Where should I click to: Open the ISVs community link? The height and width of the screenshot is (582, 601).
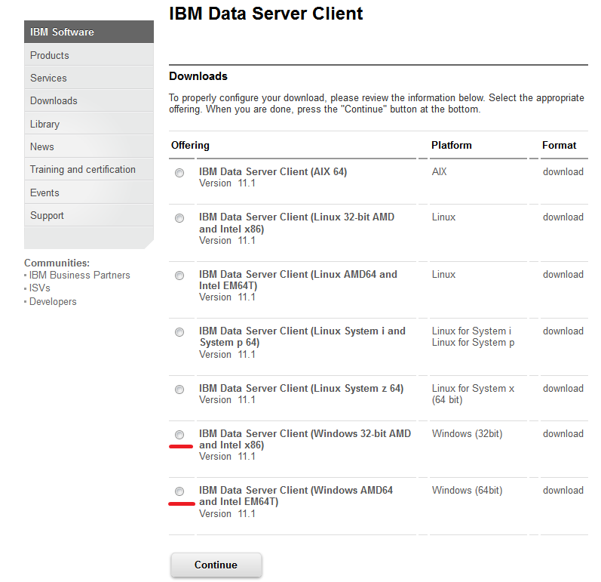(x=39, y=288)
